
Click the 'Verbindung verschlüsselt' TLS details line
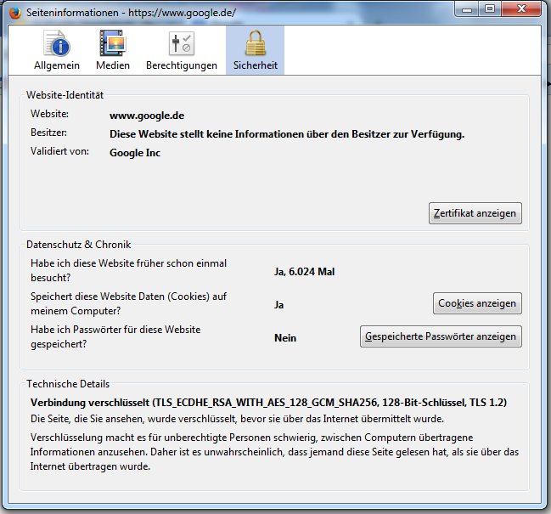268,403
